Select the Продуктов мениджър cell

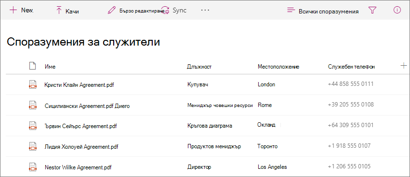pyautogui.click(x=214, y=146)
